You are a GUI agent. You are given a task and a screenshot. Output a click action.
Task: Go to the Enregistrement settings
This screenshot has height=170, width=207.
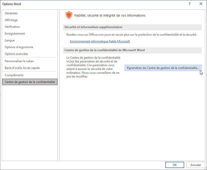click(15, 34)
